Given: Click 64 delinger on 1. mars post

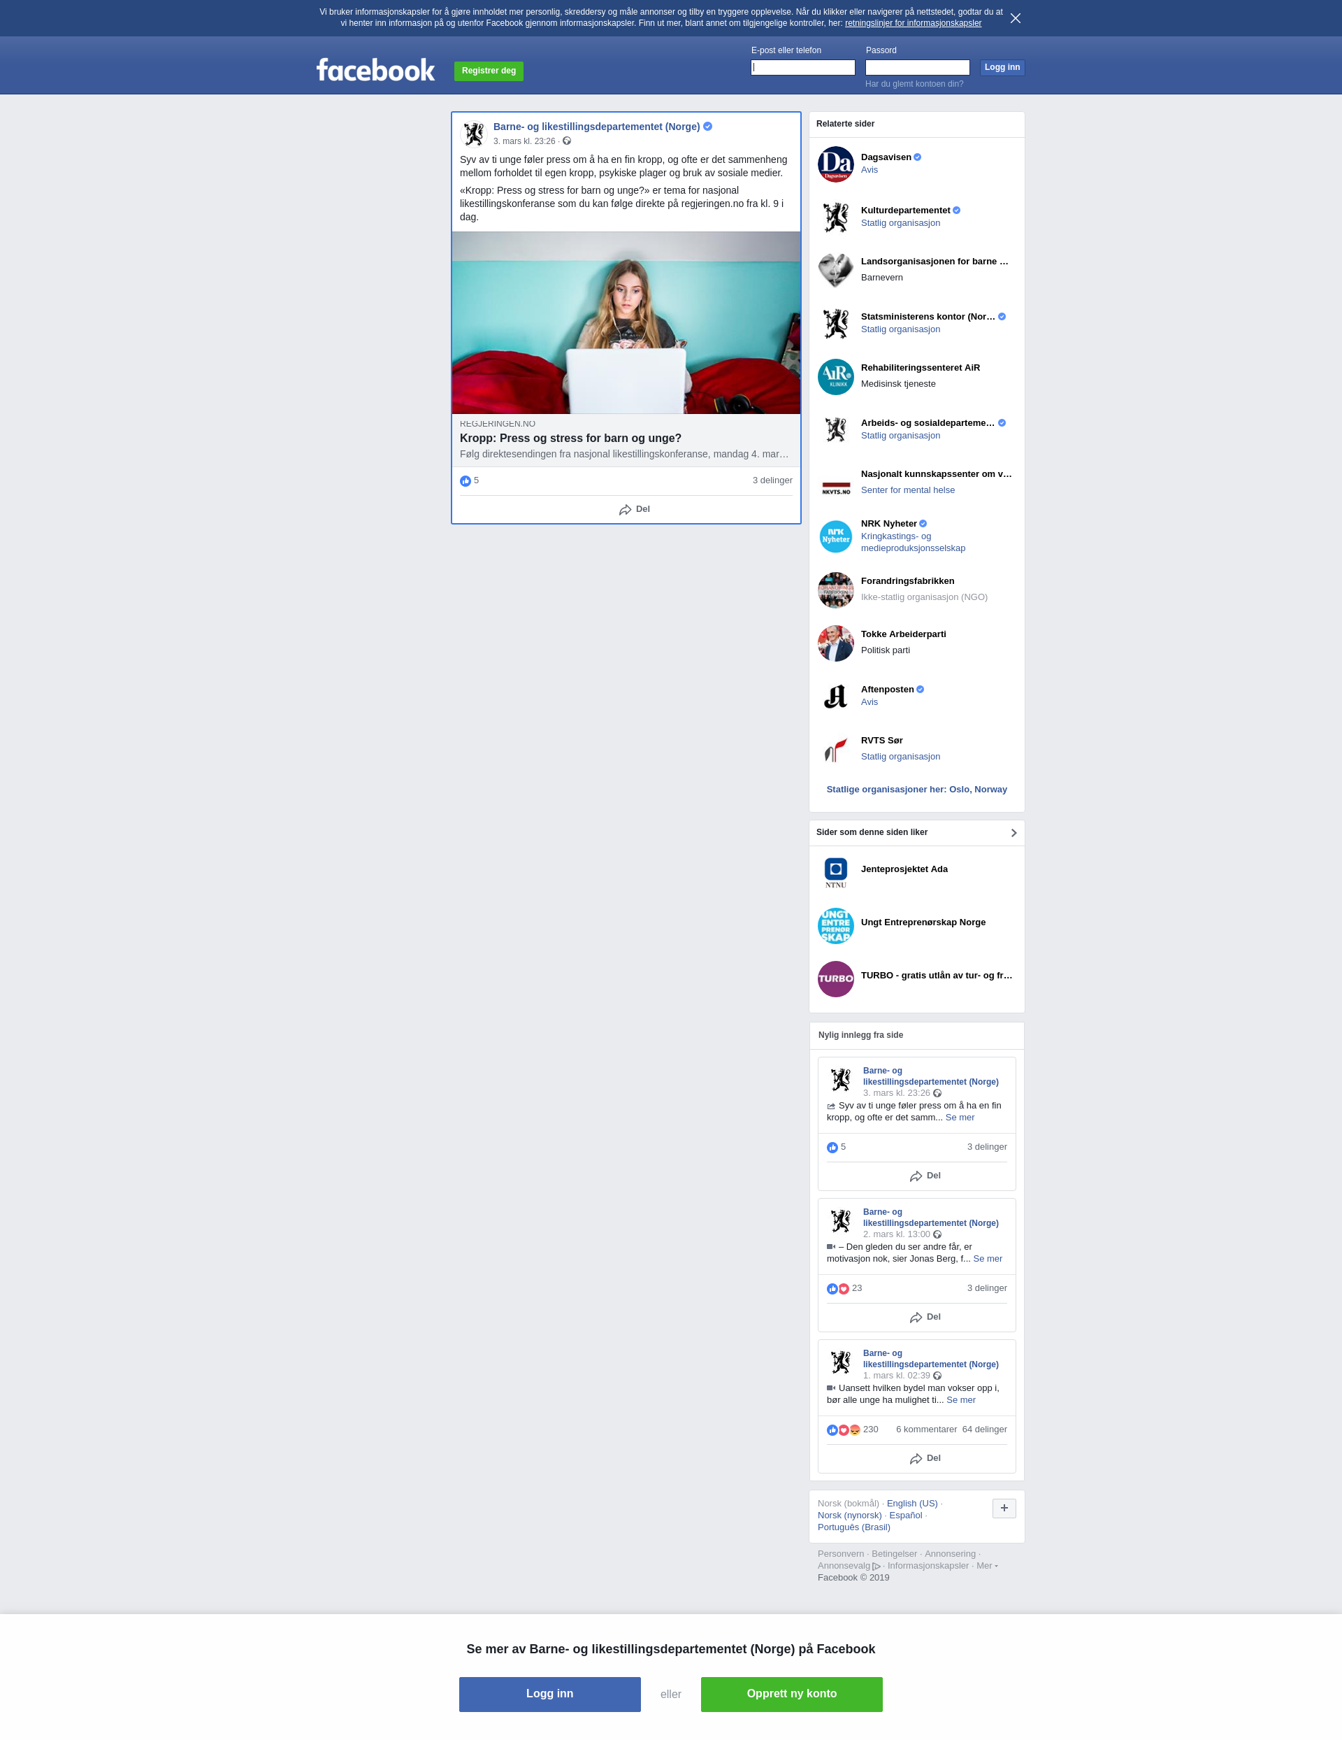Looking at the screenshot, I should pyautogui.click(x=984, y=1429).
